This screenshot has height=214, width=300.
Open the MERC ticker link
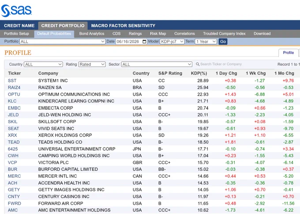point(15,176)
